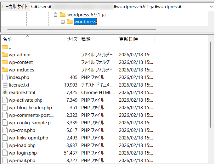215x164 pixels.
Task: Select the wp-cron.php file name
Action: (x=22, y=130)
